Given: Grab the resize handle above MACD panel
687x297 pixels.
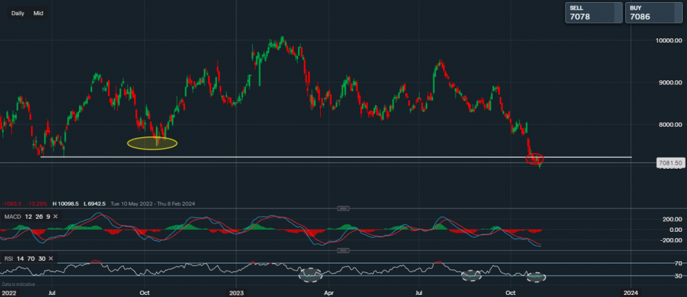Looking at the screenshot, I should tap(342, 207).
